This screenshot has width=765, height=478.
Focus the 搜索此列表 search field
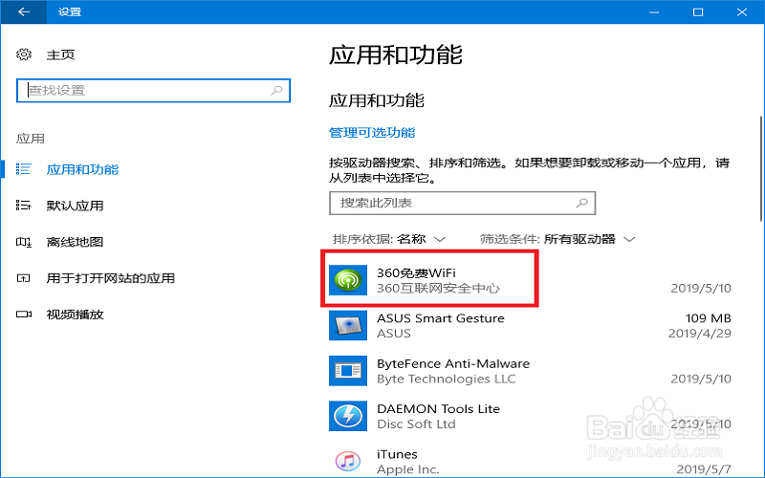tap(463, 203)
